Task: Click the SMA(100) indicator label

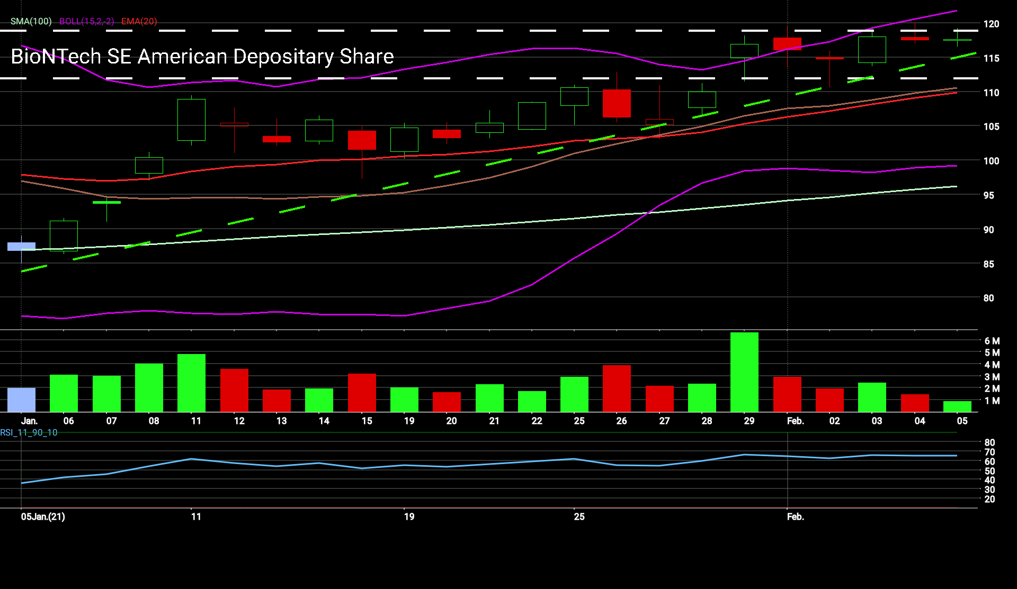Action: tap(31, 21)
